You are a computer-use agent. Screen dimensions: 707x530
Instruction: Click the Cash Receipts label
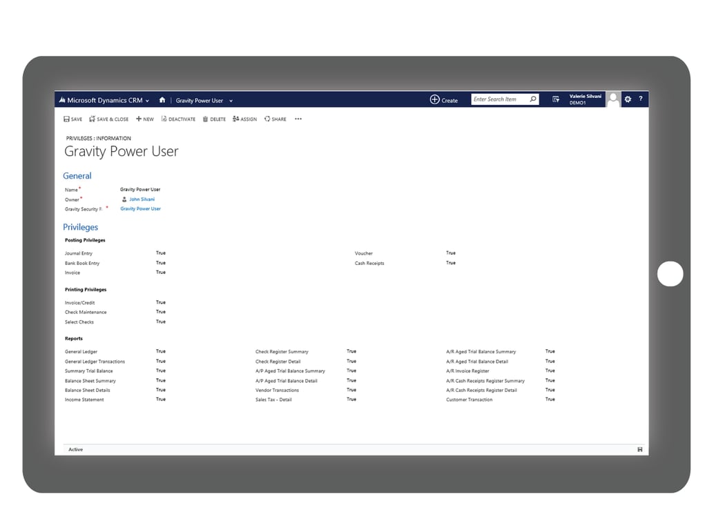click(x=369, y=263)
